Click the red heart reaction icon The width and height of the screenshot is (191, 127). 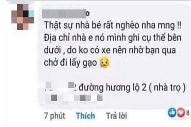[181, 112]
